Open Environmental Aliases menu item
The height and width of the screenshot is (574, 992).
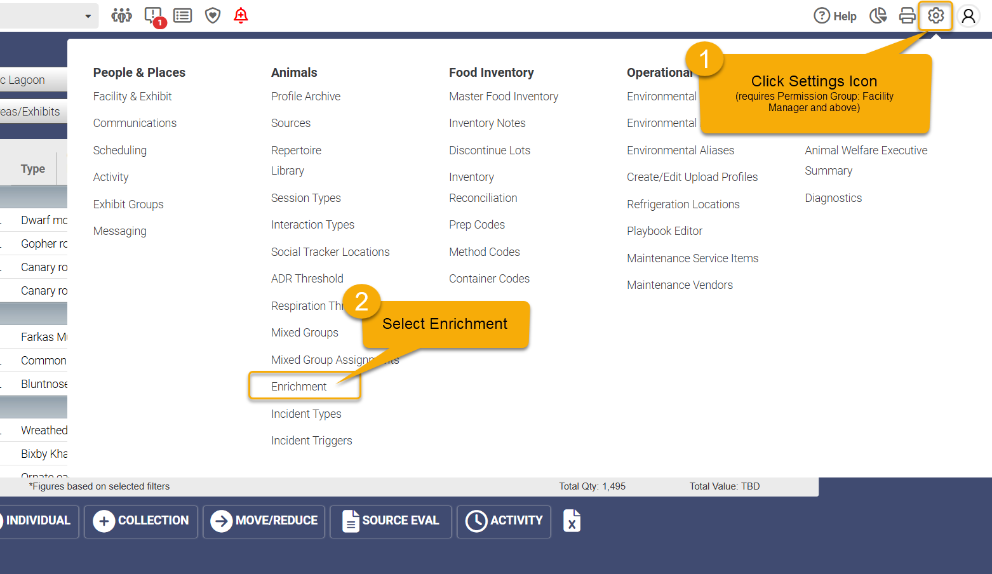point(681,150)
